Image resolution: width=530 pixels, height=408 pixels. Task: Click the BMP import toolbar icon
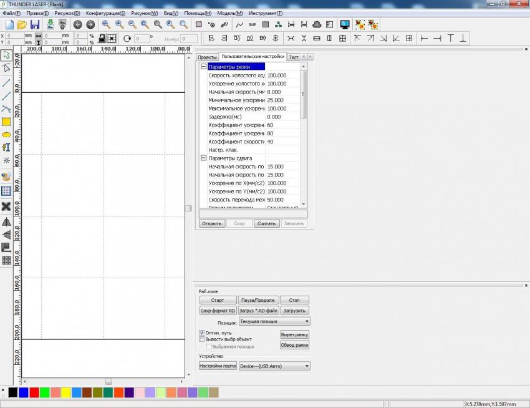(252, 25)
